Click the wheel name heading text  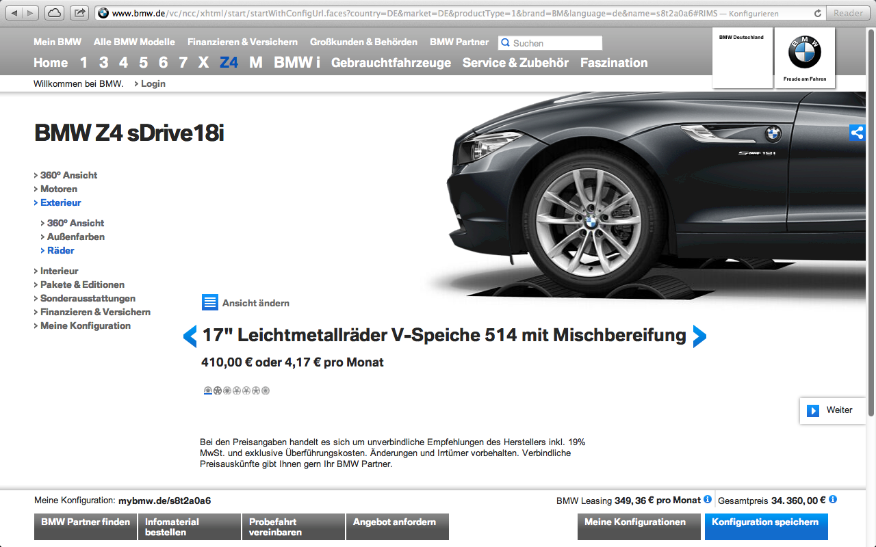pos(444,335)
